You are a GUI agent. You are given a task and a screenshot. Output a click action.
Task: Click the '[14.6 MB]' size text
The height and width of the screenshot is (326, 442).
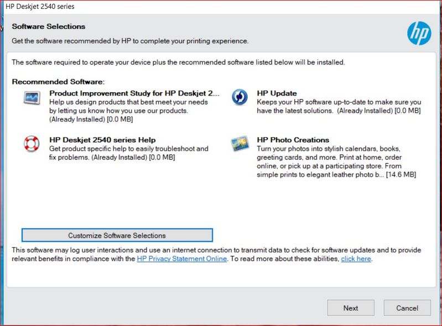[x=401, y=175]
